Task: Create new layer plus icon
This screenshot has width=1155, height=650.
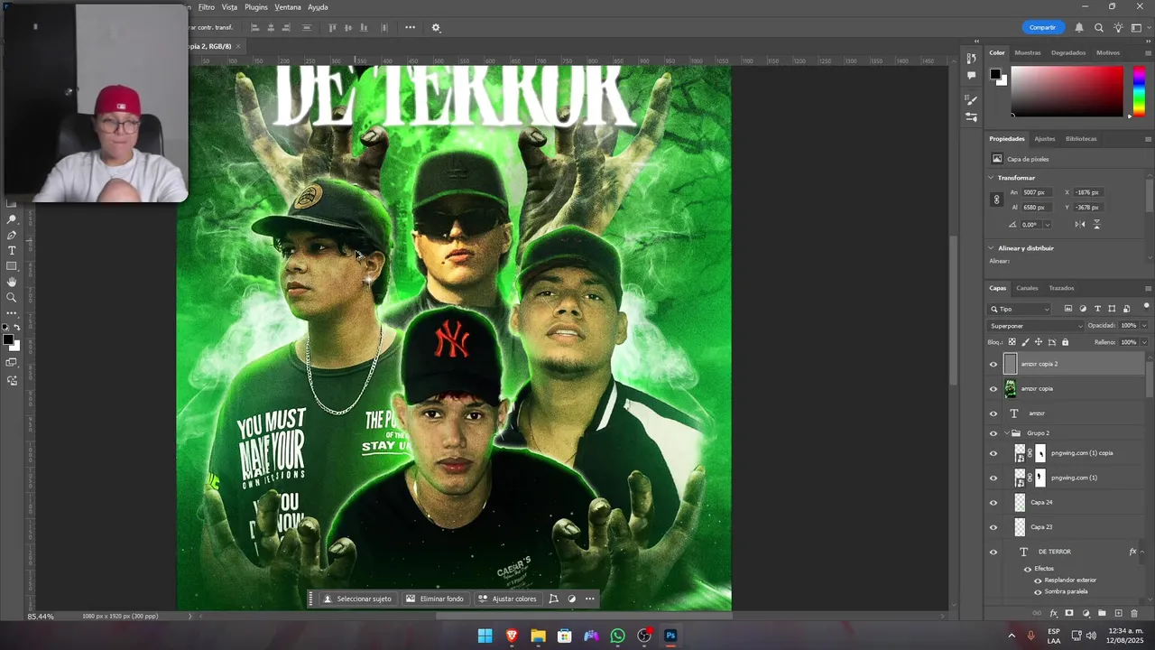Action: 1118,614
